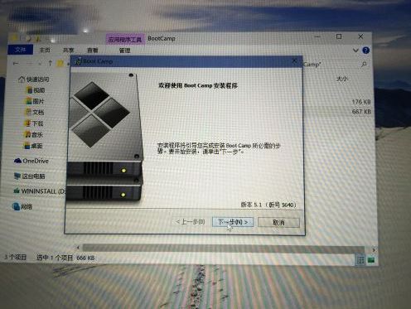The height and width of the screenshot is (309, 411).
Task: Open the 文件 File menu
Action: tap(20, 50)
